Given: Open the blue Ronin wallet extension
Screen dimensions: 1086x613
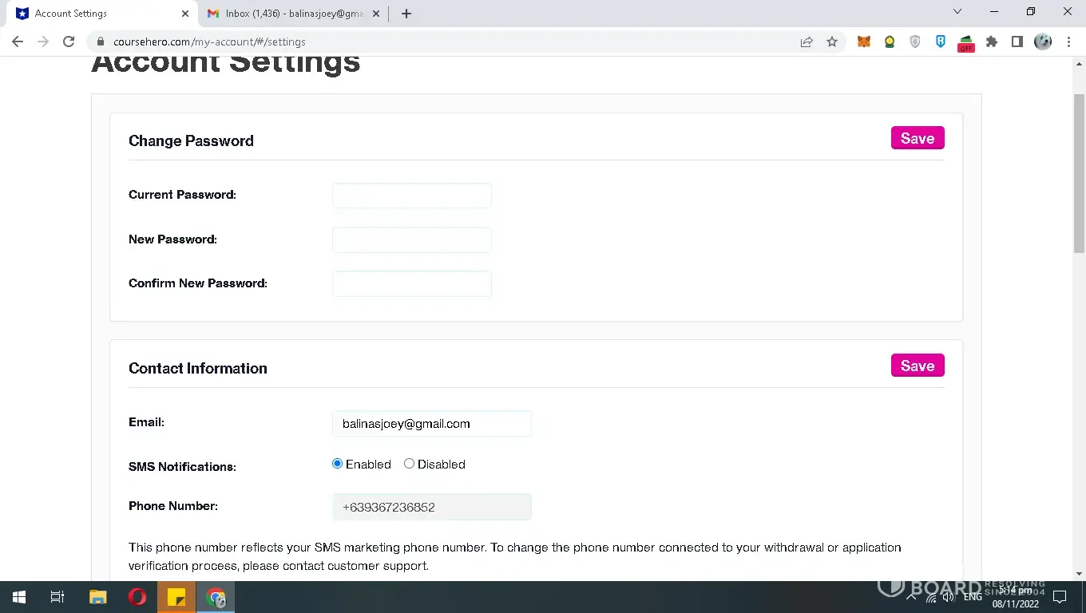Looking at the screenshot, I should point(941,42).
